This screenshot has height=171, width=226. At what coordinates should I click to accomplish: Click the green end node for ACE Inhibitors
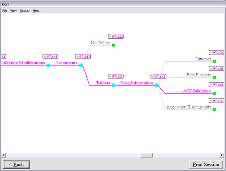[x=215, y=93]
